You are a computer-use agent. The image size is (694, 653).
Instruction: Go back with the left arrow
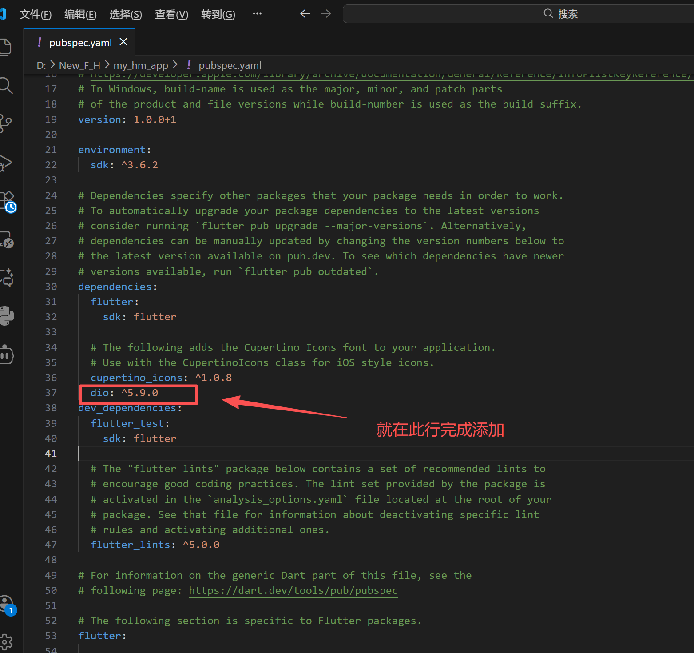pos(305,14)
